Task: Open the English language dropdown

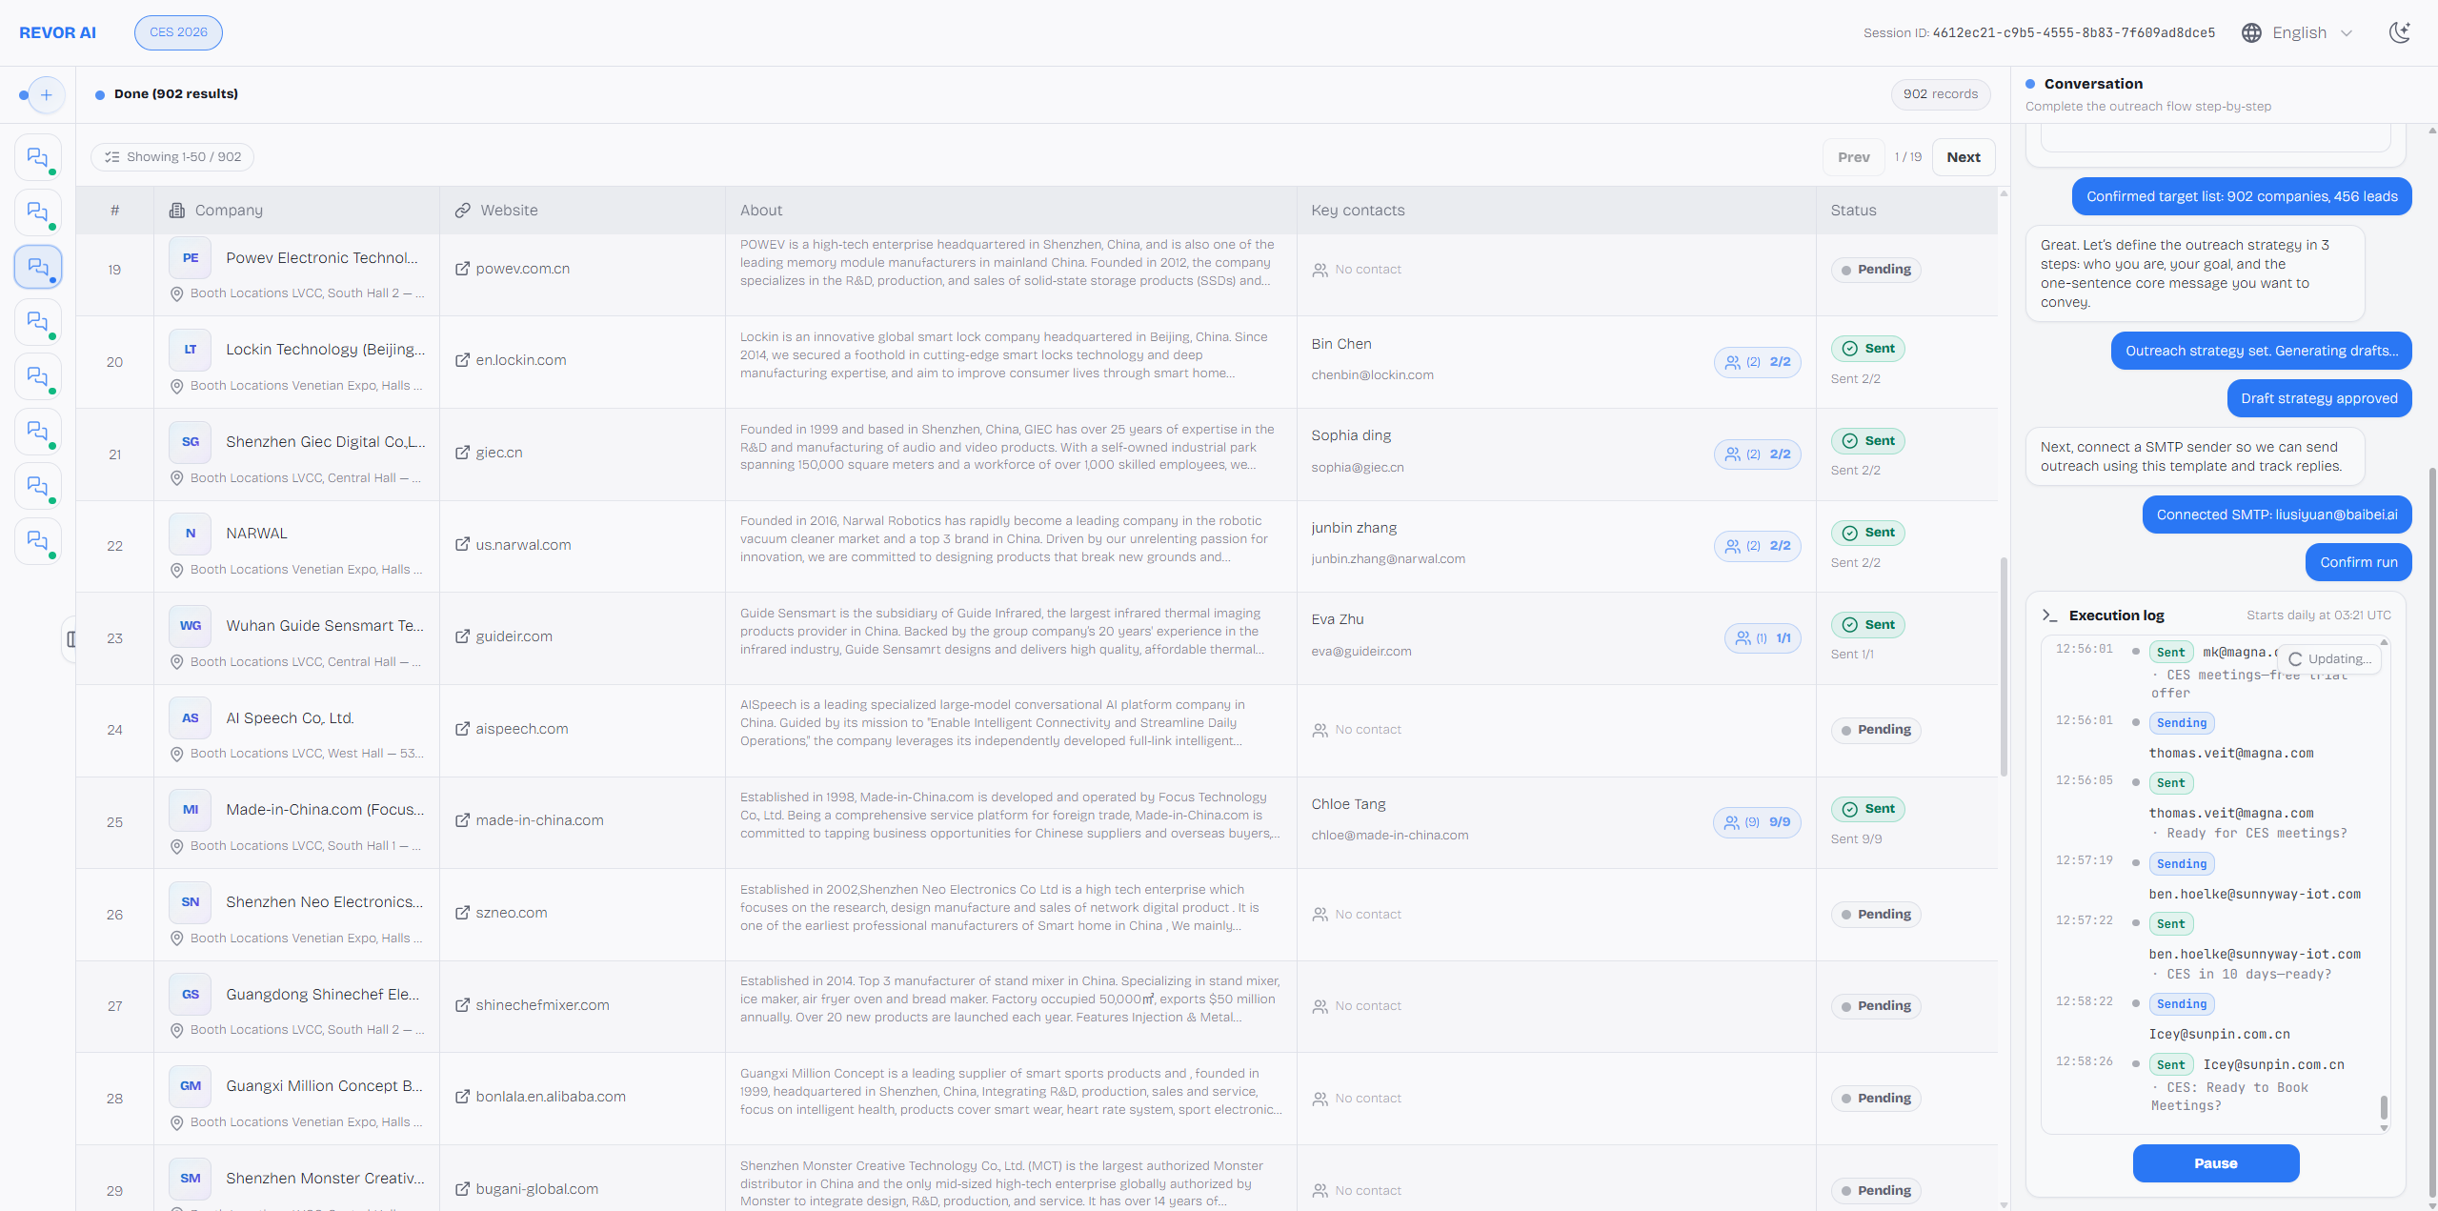Action: pos(2311,32)
